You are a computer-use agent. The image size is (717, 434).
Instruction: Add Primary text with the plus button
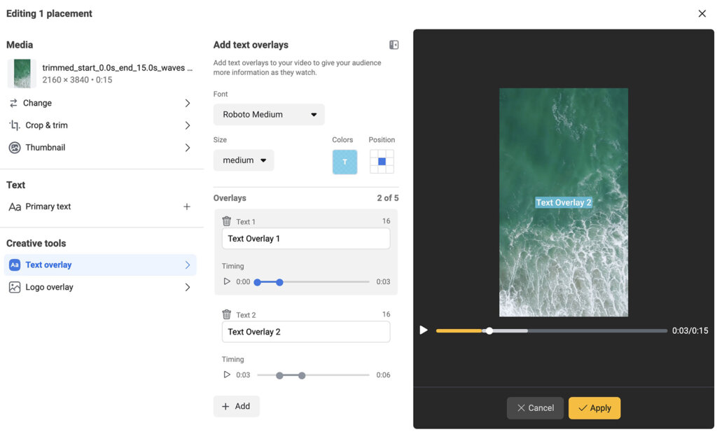[186, 206]
